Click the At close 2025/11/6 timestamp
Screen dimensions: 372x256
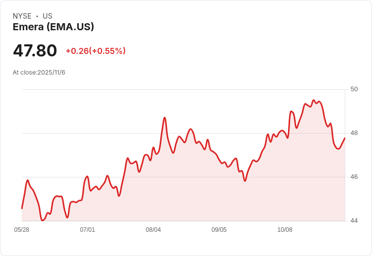39,73
